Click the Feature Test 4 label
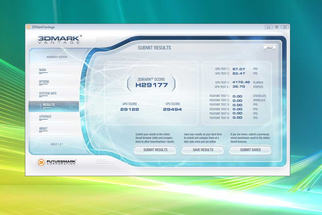Viewport: 322px width, 215px height. point(219,109)
